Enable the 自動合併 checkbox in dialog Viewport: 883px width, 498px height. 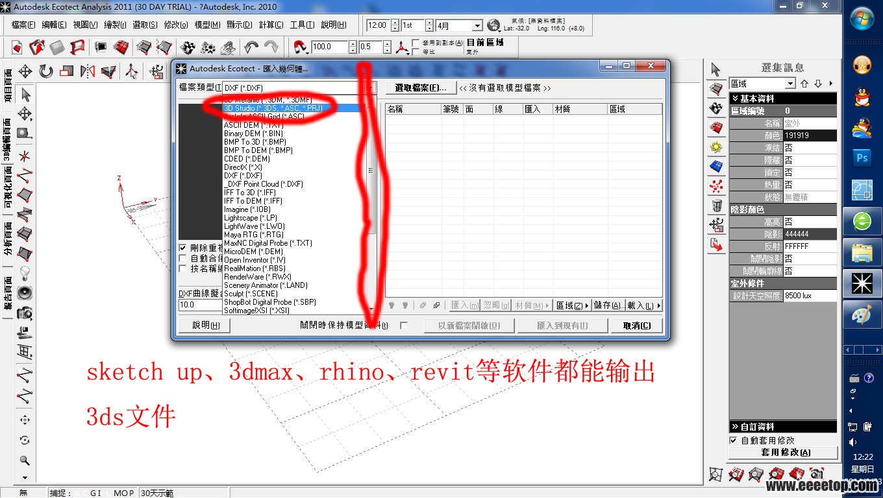point(182,258)
